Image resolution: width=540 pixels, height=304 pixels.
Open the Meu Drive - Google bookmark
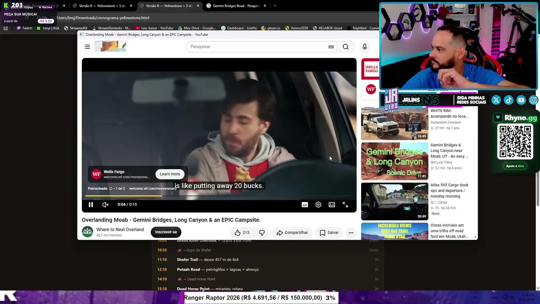click(197, 28)
